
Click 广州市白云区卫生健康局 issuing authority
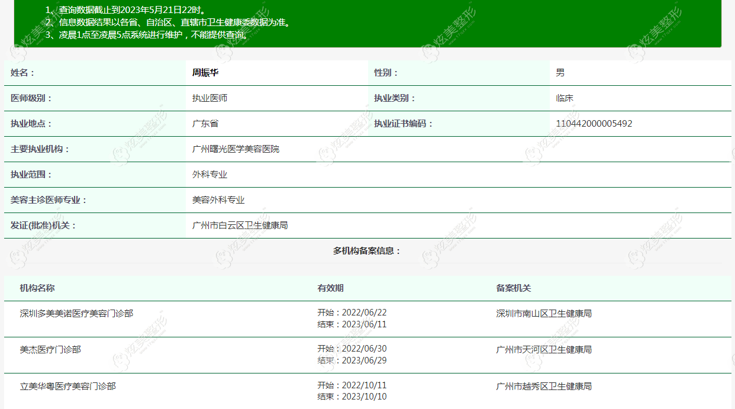[240, 226]
